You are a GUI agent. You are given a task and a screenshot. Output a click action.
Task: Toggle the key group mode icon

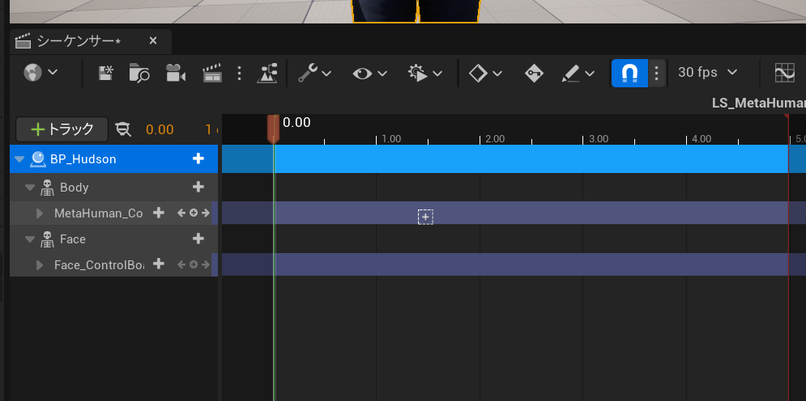coord(533,73)
